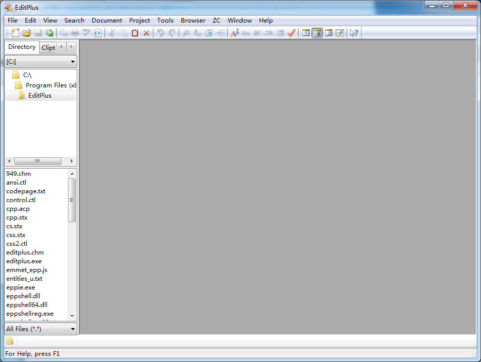The height and width of the screenshot is (362, 481).
Task: Toggle the Word Wrap 'W' icon
Action: point(257,33)
